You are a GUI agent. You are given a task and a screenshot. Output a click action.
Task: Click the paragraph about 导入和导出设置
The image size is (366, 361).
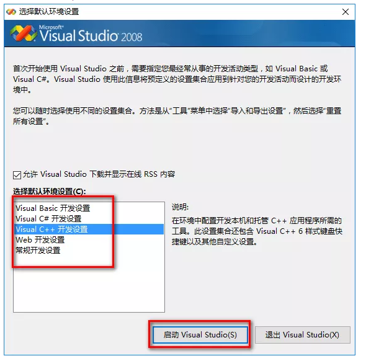tap(177, 116)
